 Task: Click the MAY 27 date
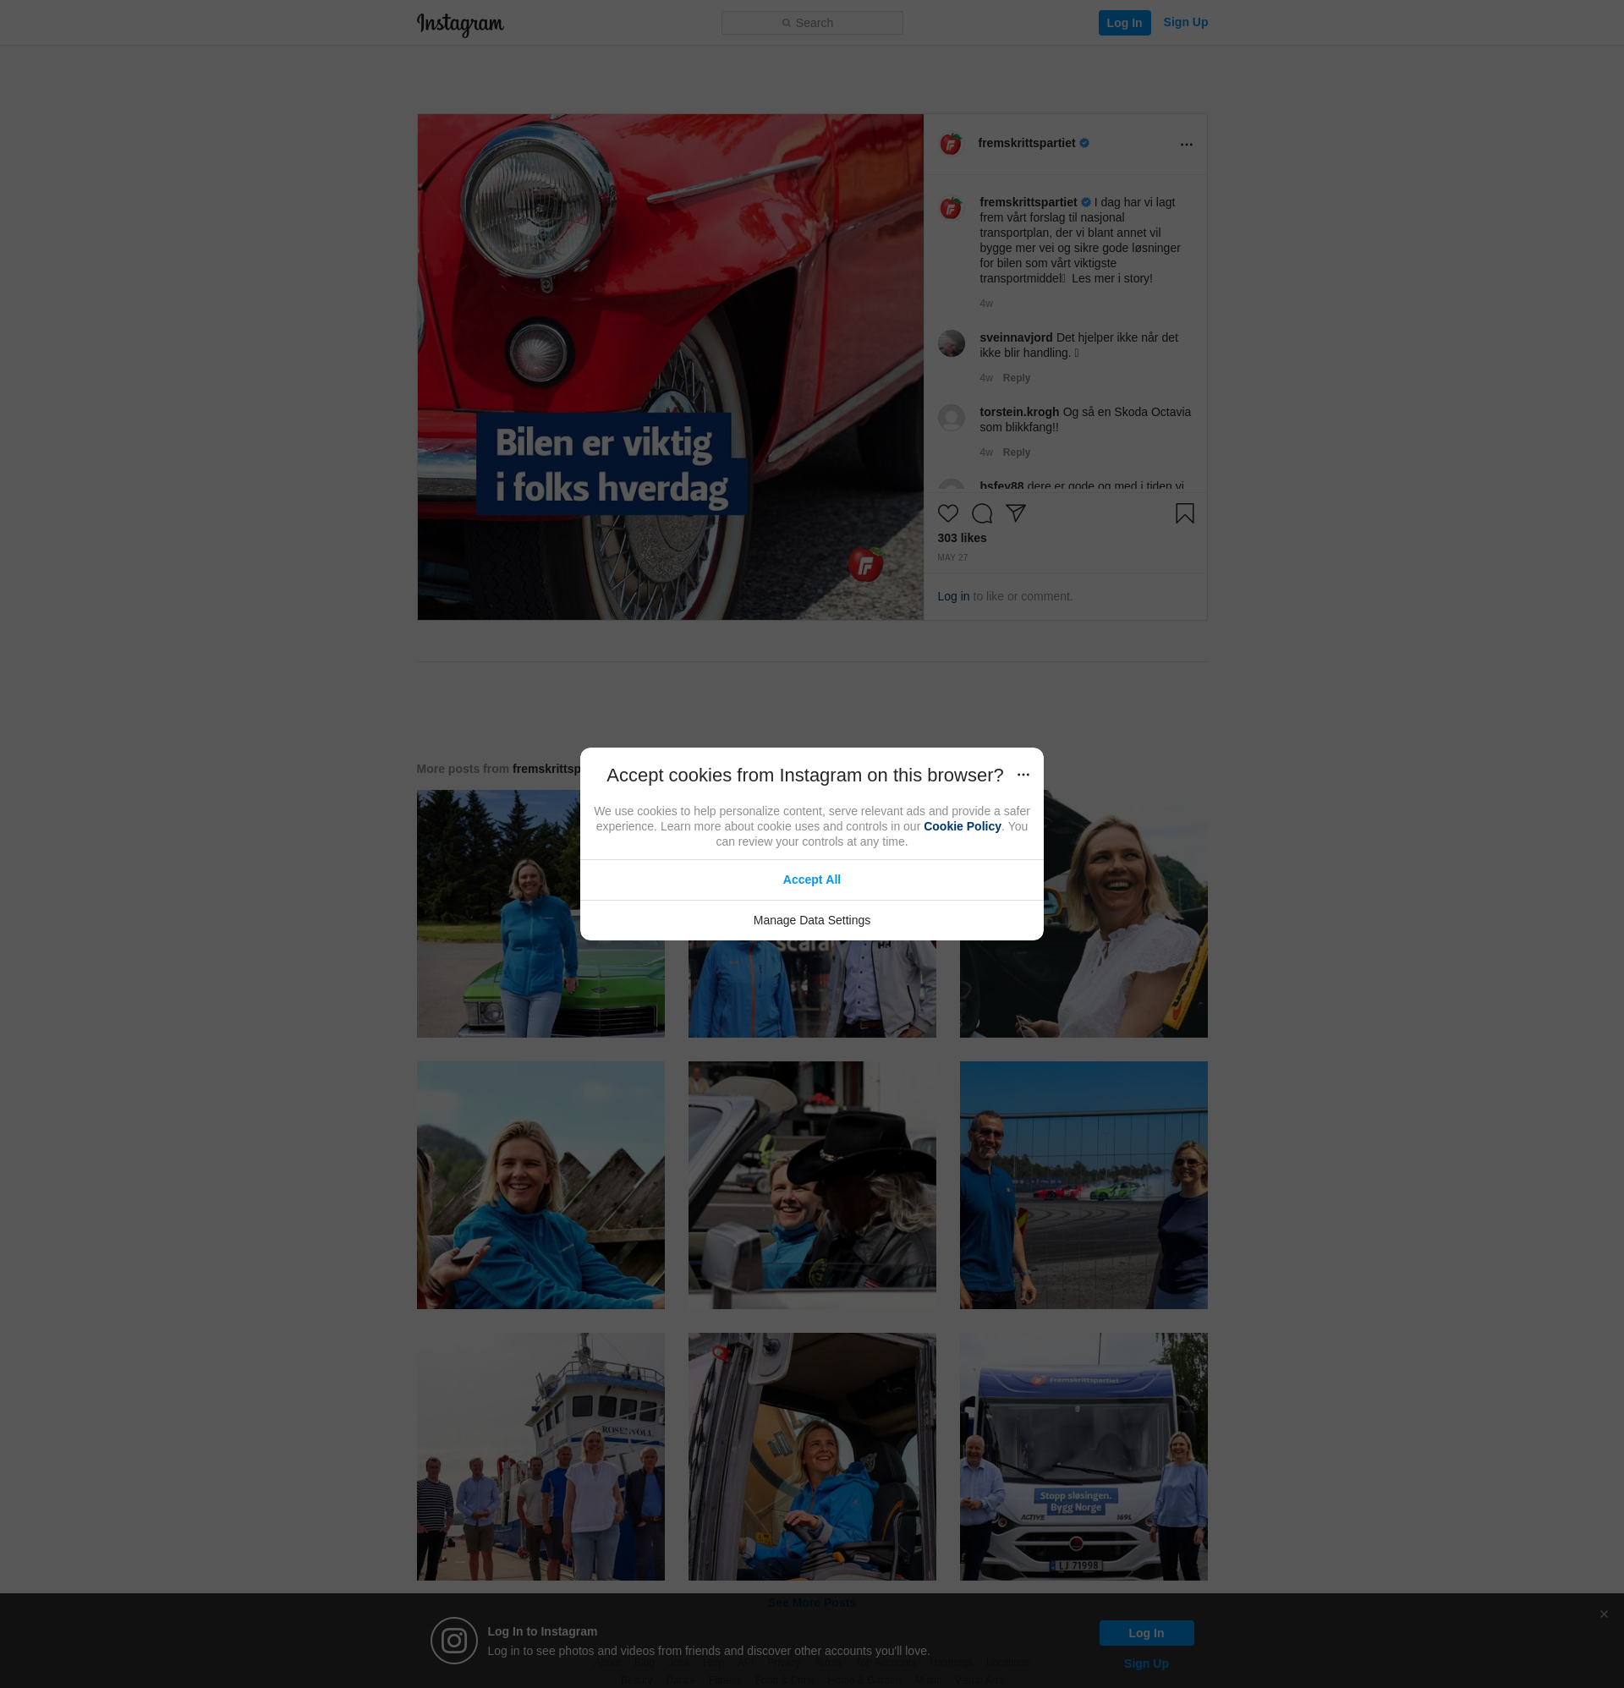pos(952,558)
